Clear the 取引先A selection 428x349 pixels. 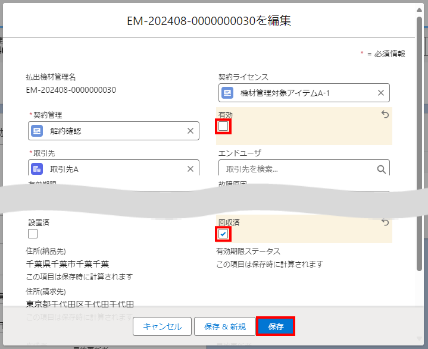(190, 169)
